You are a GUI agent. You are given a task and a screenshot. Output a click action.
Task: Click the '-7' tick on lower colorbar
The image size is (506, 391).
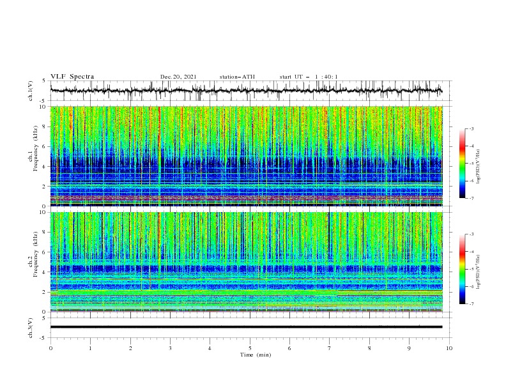(471, 304)
